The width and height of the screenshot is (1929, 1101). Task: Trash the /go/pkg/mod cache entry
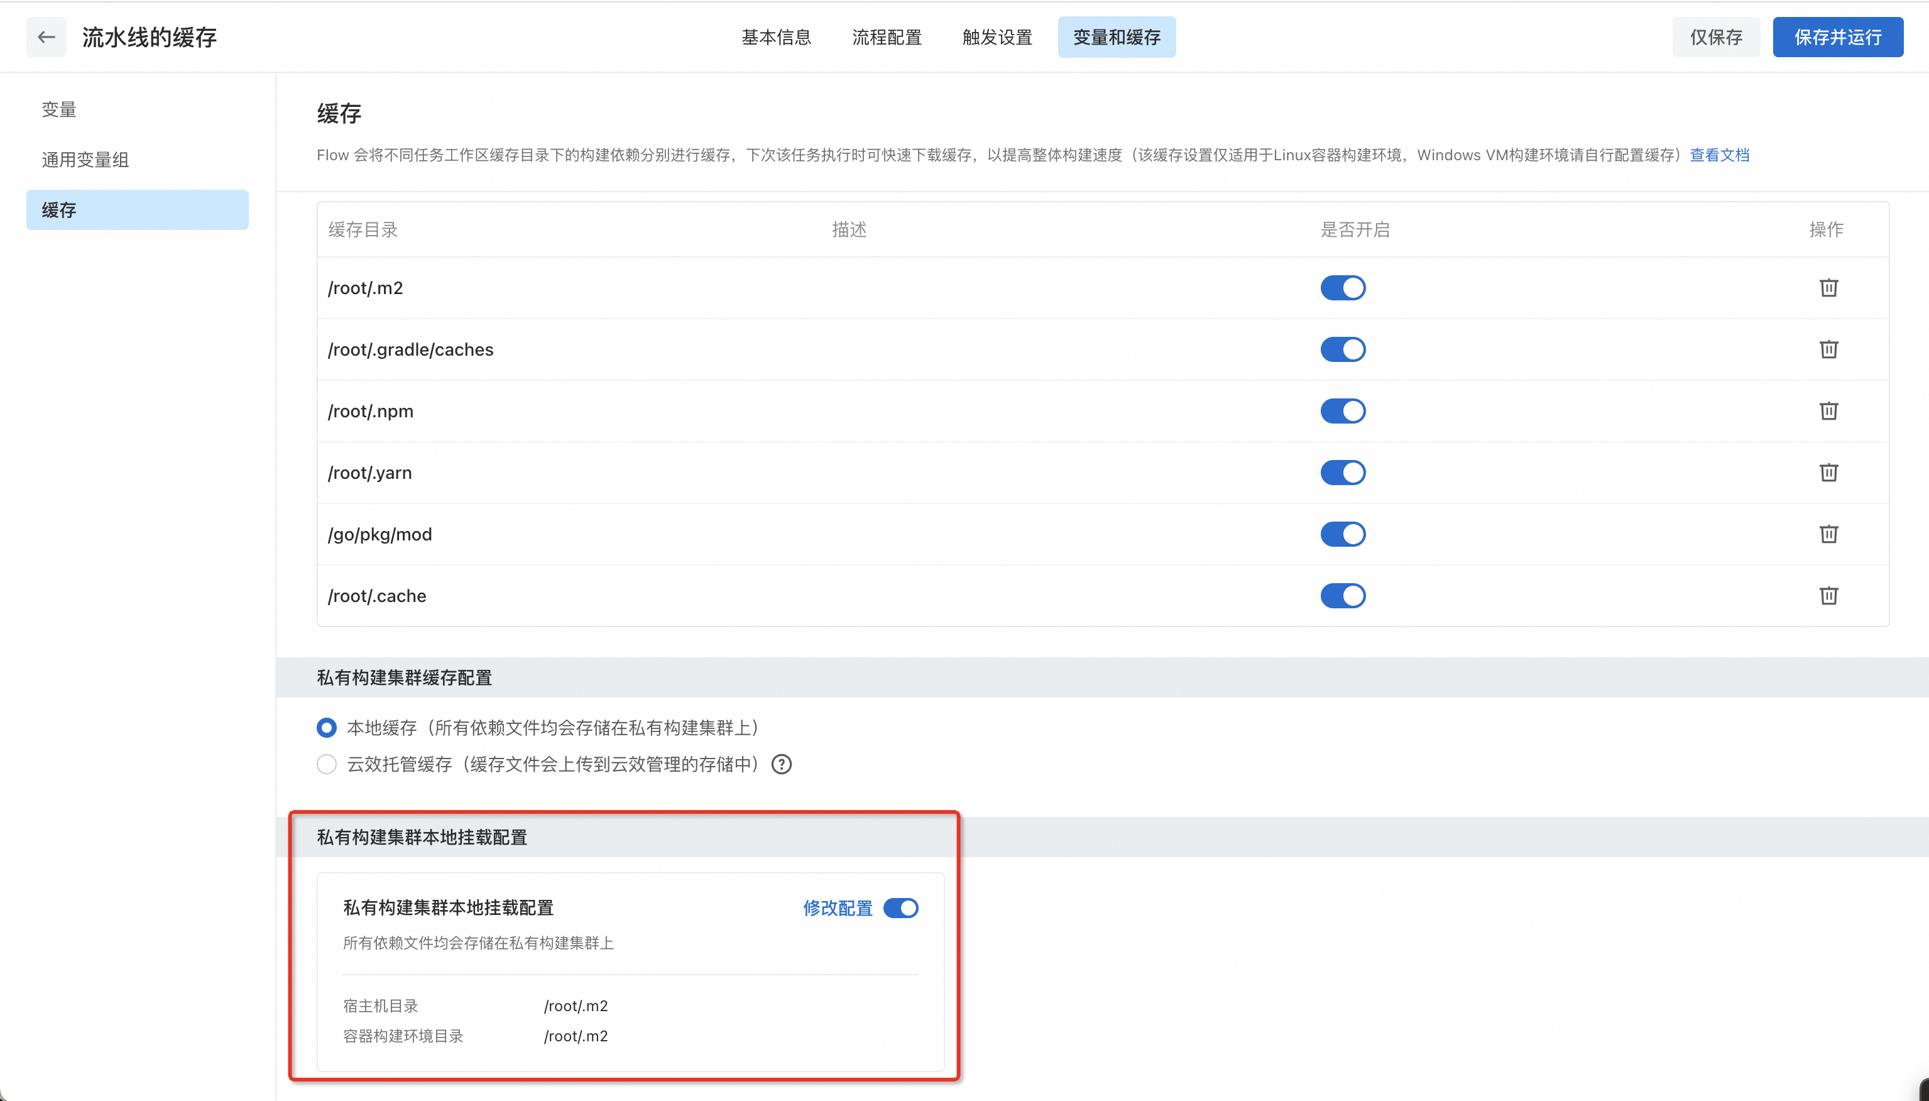coord(1828,535)
